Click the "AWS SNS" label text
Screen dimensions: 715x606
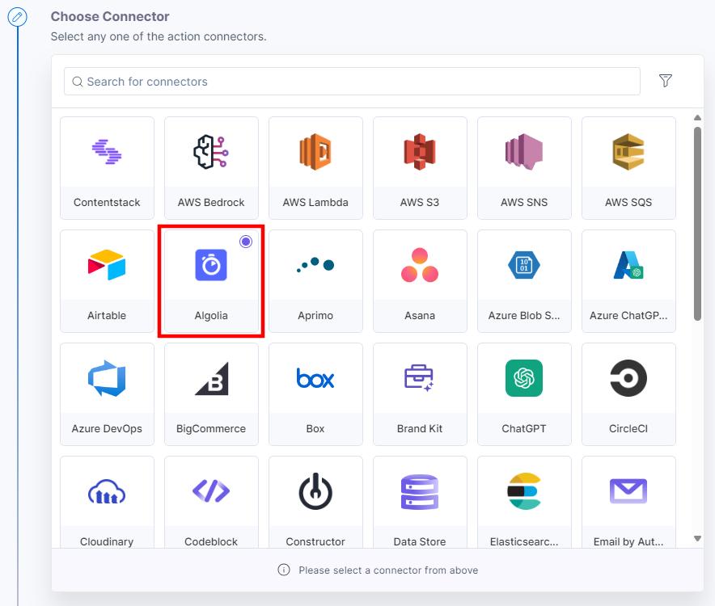tap(524, 202)
